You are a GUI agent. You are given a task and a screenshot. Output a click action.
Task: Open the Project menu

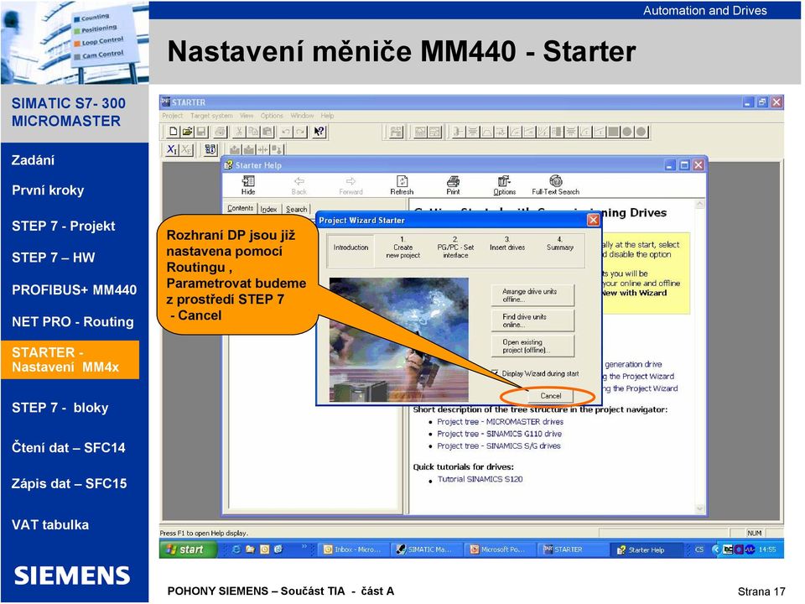[x=173, y=116]
